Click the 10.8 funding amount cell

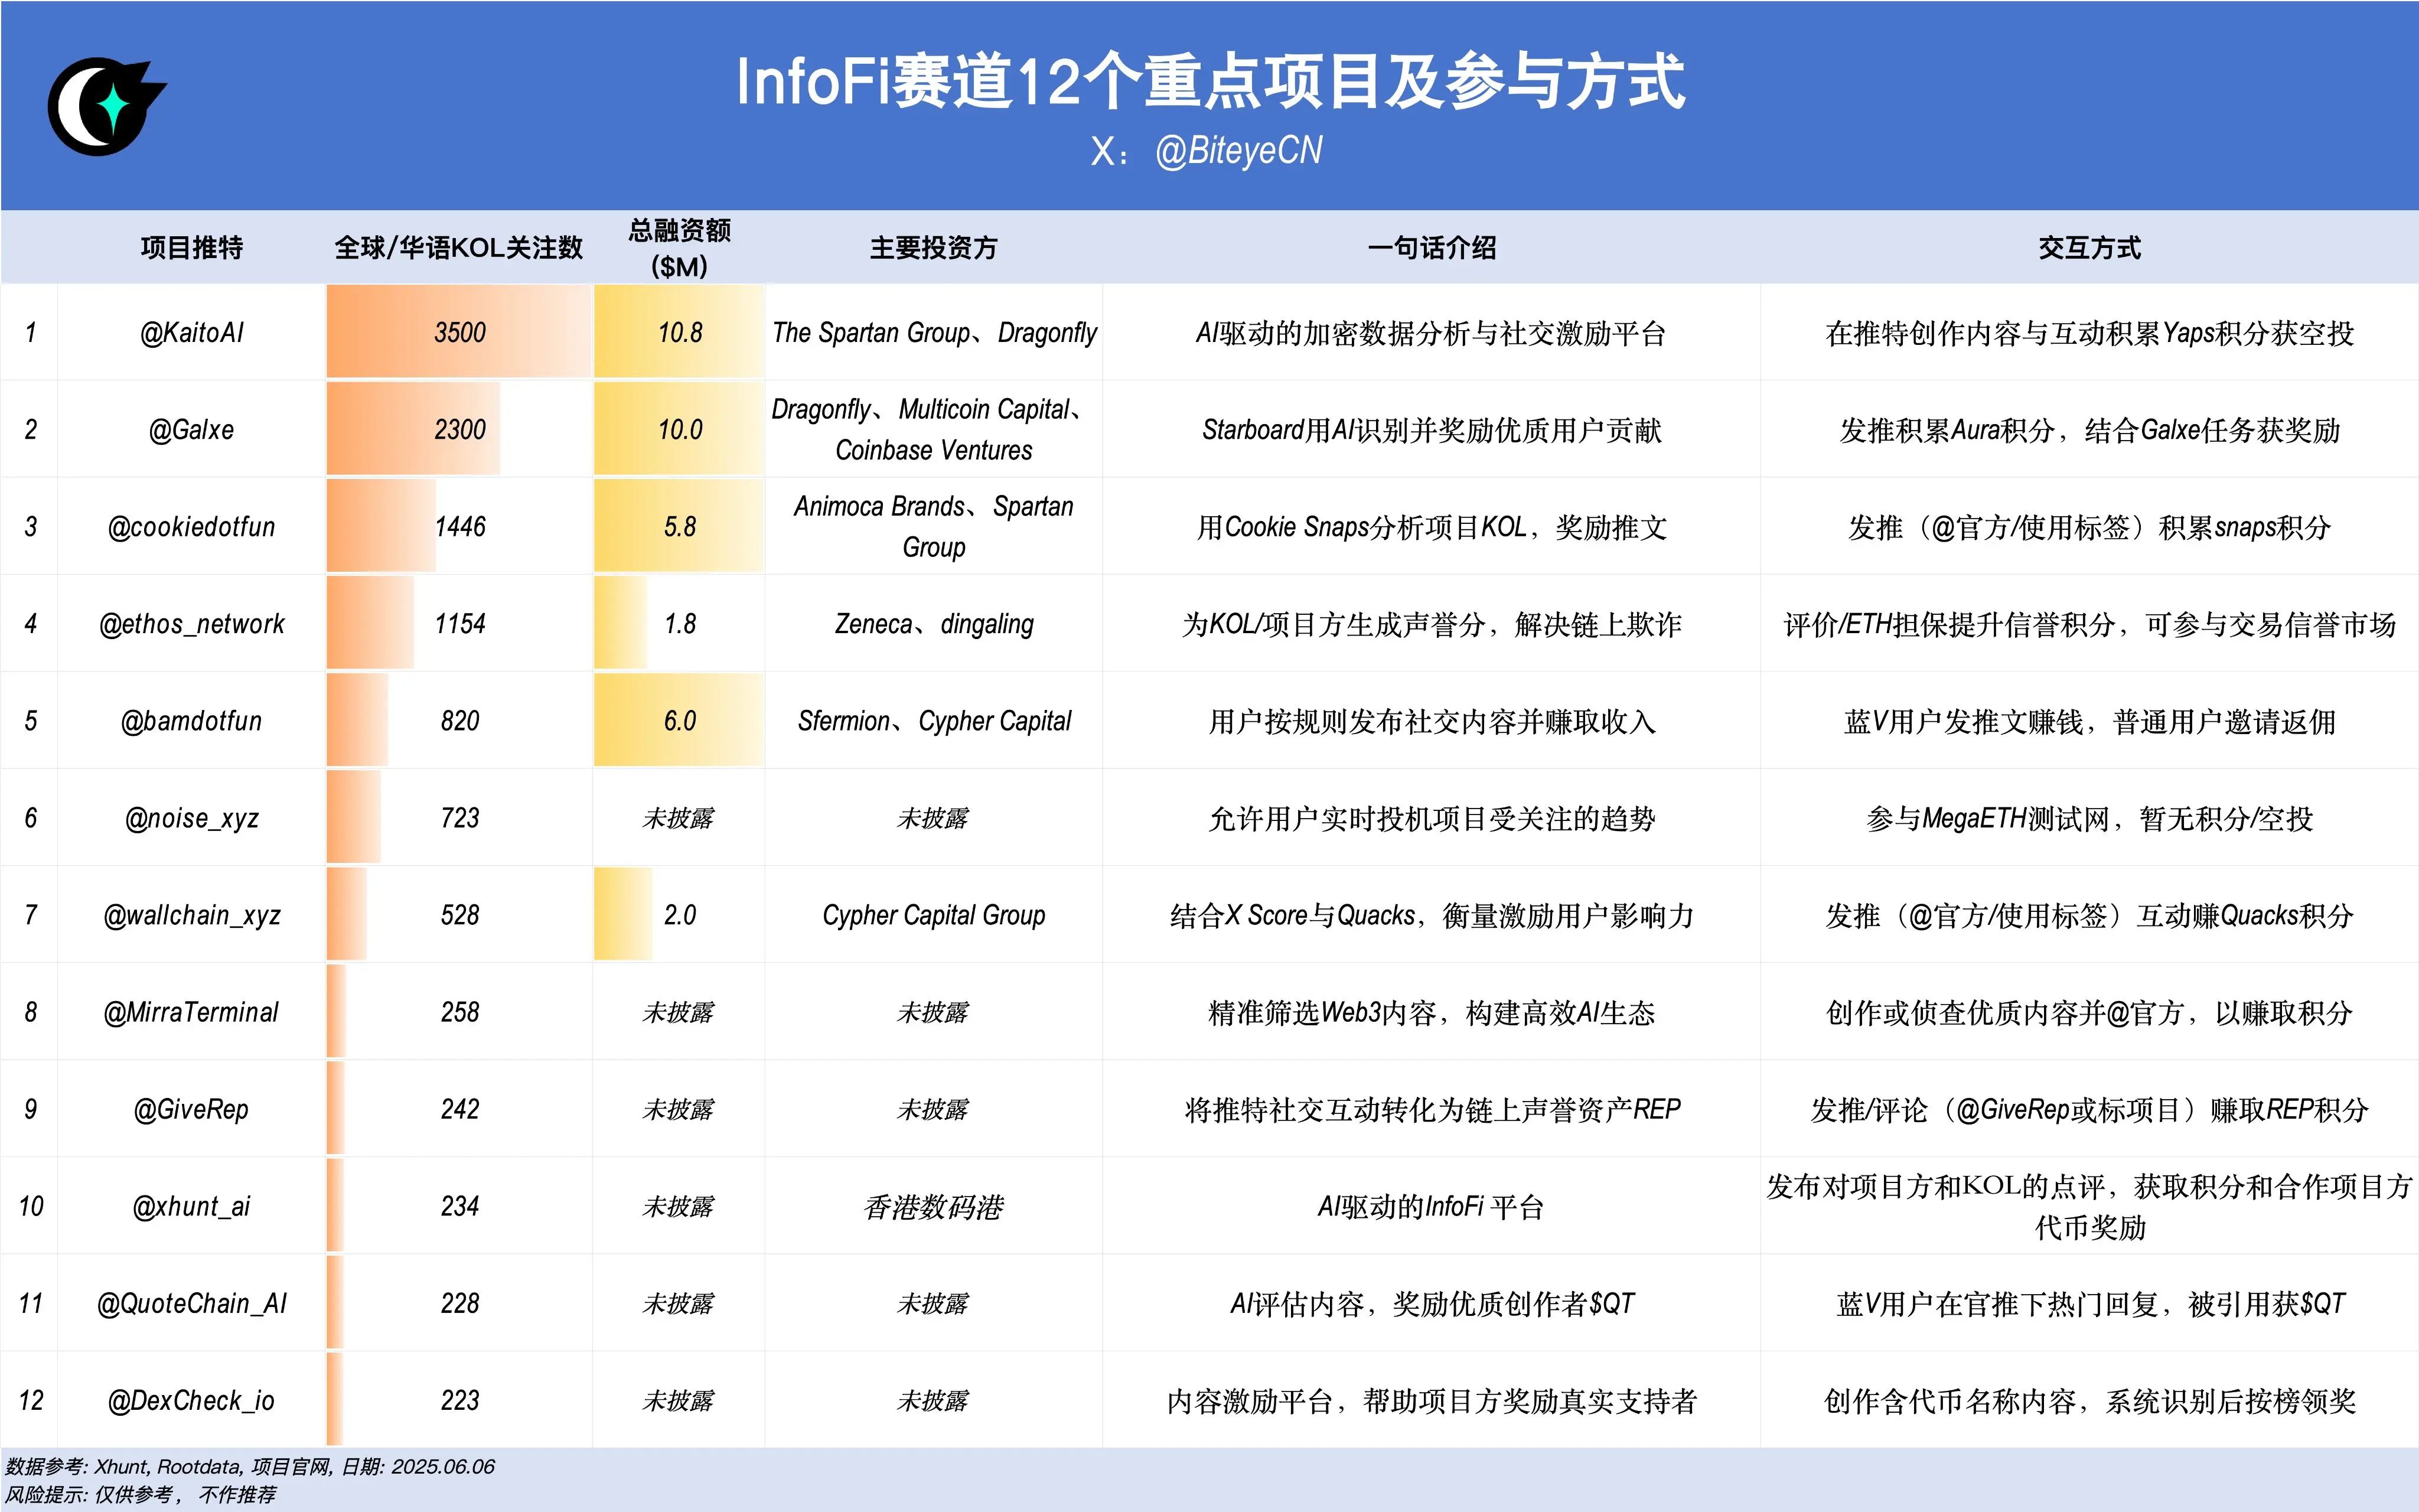click(680, 333)
